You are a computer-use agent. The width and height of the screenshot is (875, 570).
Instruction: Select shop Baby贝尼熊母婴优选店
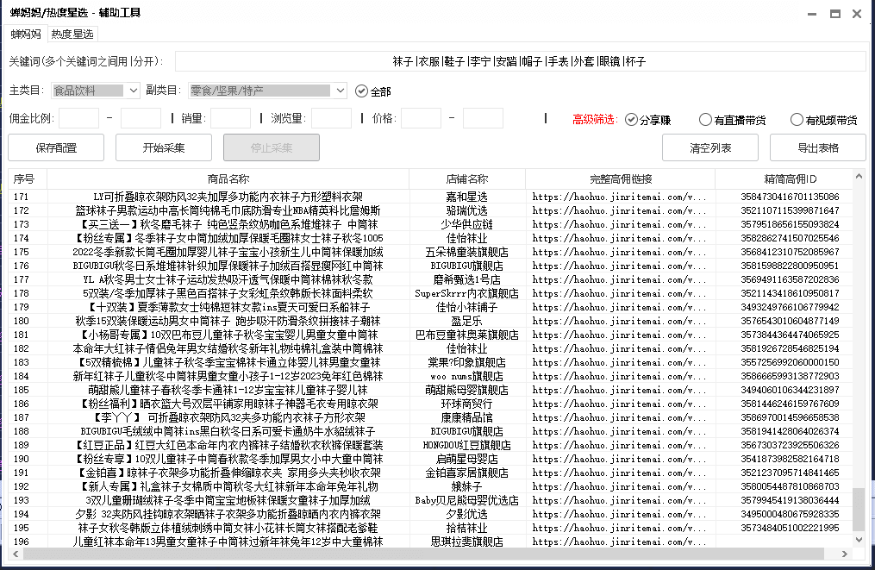pos(467,500)
